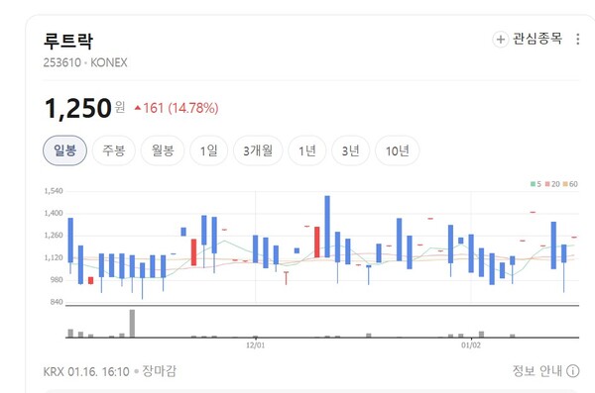The height and width of the screenshot is (393, 595).
Task: Click the 1,260 price axis label
Action: pyautogui.click(x=54, y=236)
